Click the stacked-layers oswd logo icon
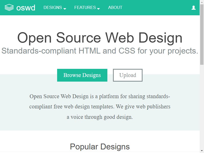 point(9,7)
